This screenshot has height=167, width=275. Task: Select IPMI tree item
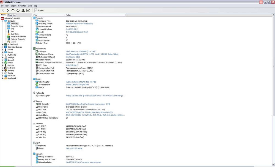tap(12, 31)
